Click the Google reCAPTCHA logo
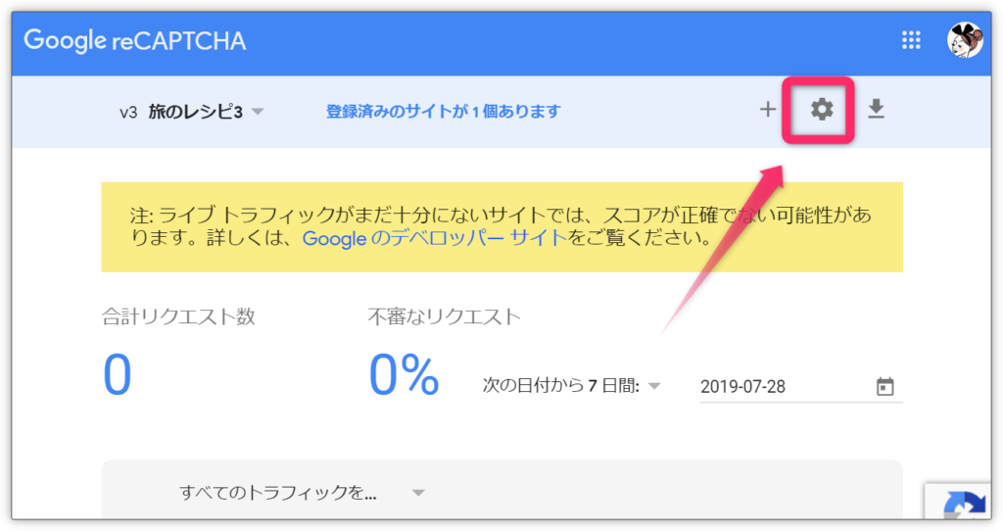 [135, 41]
